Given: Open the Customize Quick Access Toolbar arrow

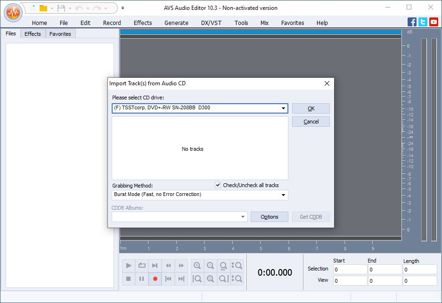Looking at the screenshot, I should 123,8.
